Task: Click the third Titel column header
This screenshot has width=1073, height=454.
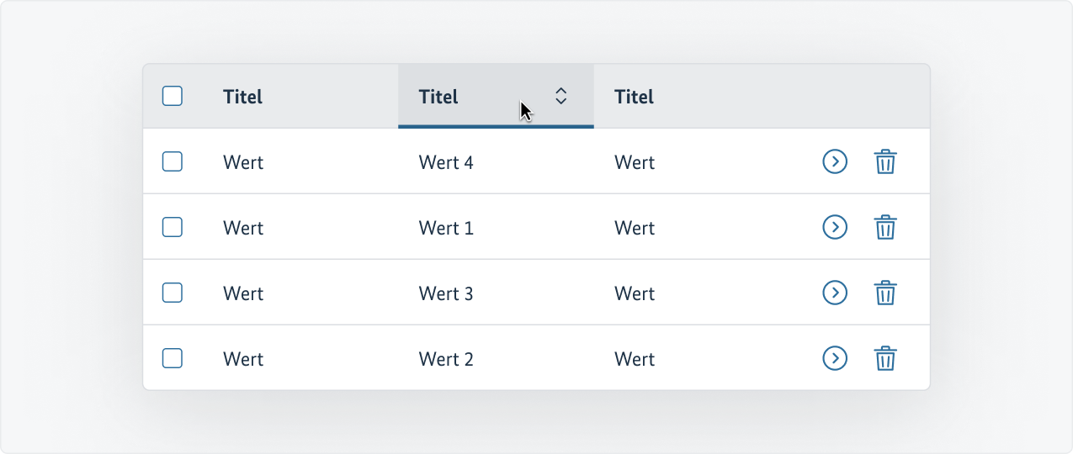Action: coord(635,97)
